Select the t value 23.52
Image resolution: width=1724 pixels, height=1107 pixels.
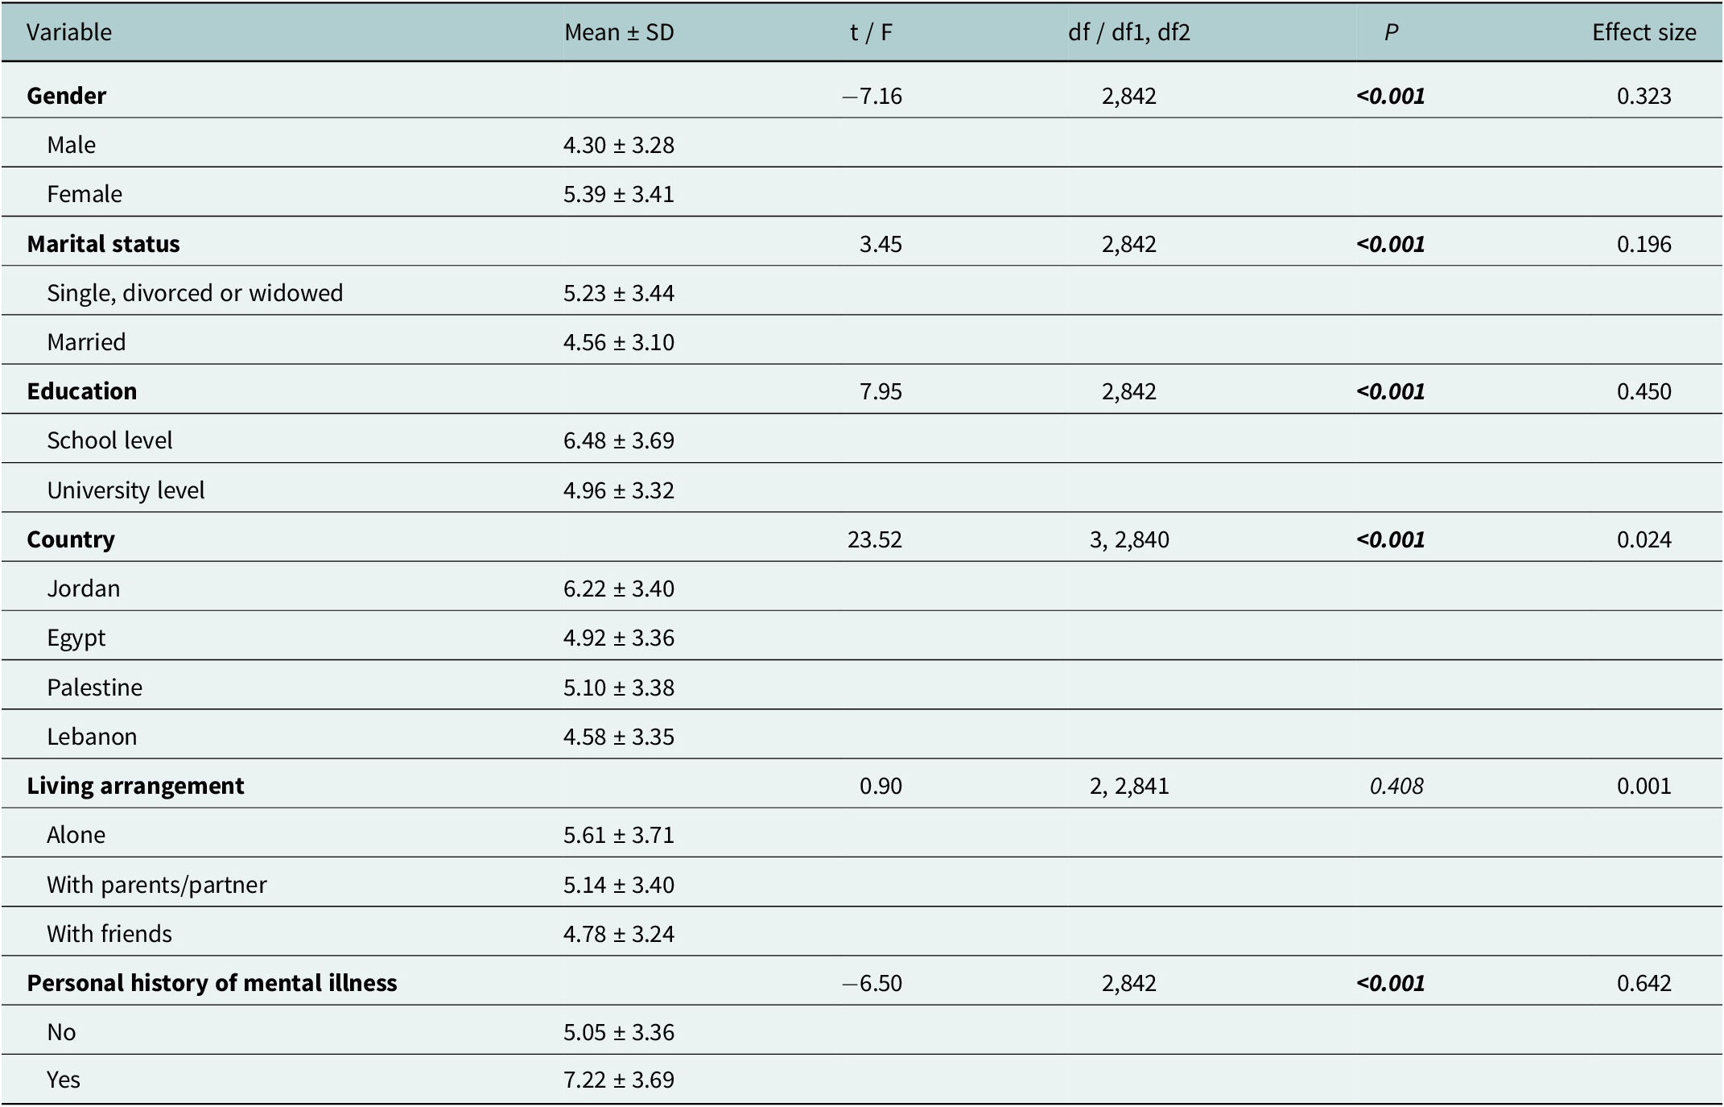point(875,539)
